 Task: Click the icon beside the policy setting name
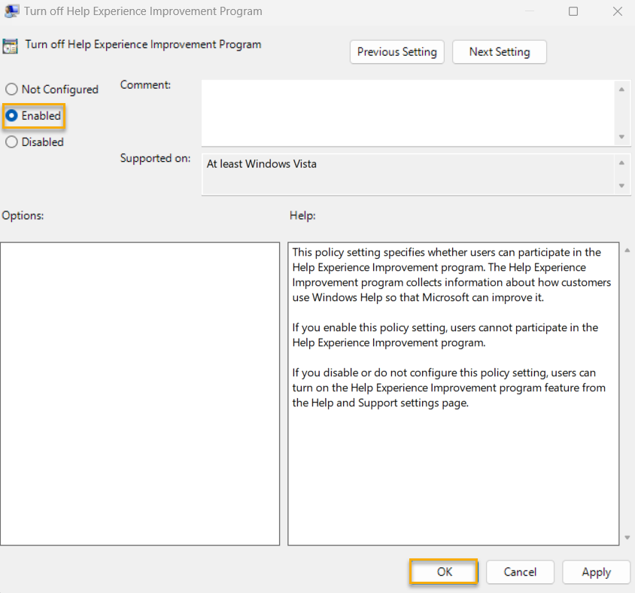click(12, 45)
